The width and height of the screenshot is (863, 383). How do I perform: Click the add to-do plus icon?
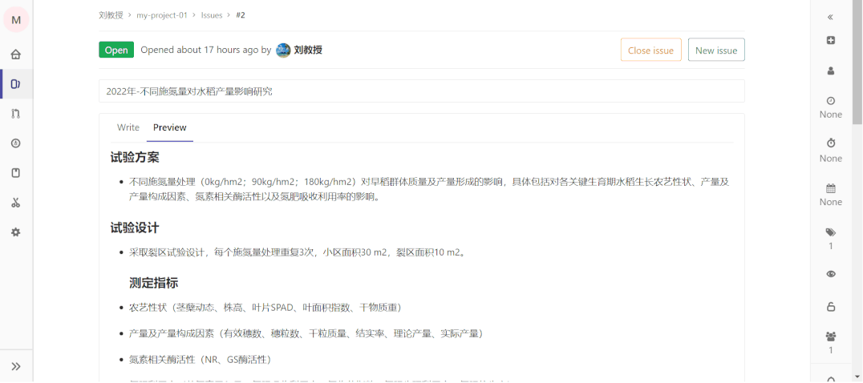831,40
